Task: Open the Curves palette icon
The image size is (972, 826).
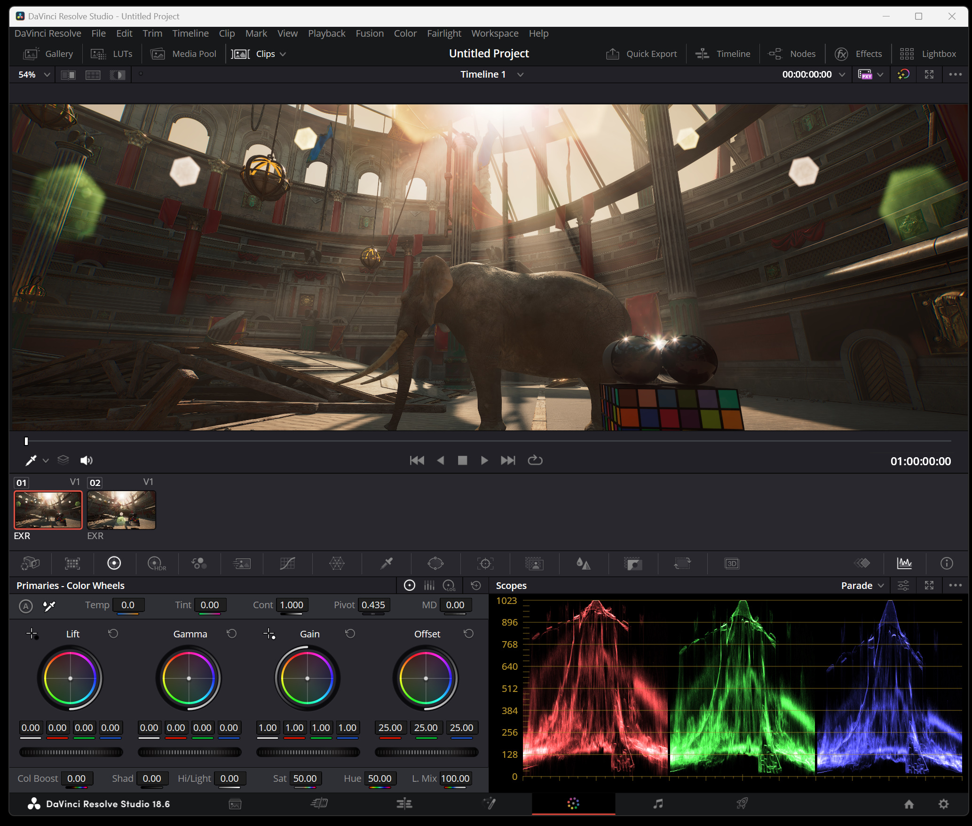Action: (x=287, y=563)
